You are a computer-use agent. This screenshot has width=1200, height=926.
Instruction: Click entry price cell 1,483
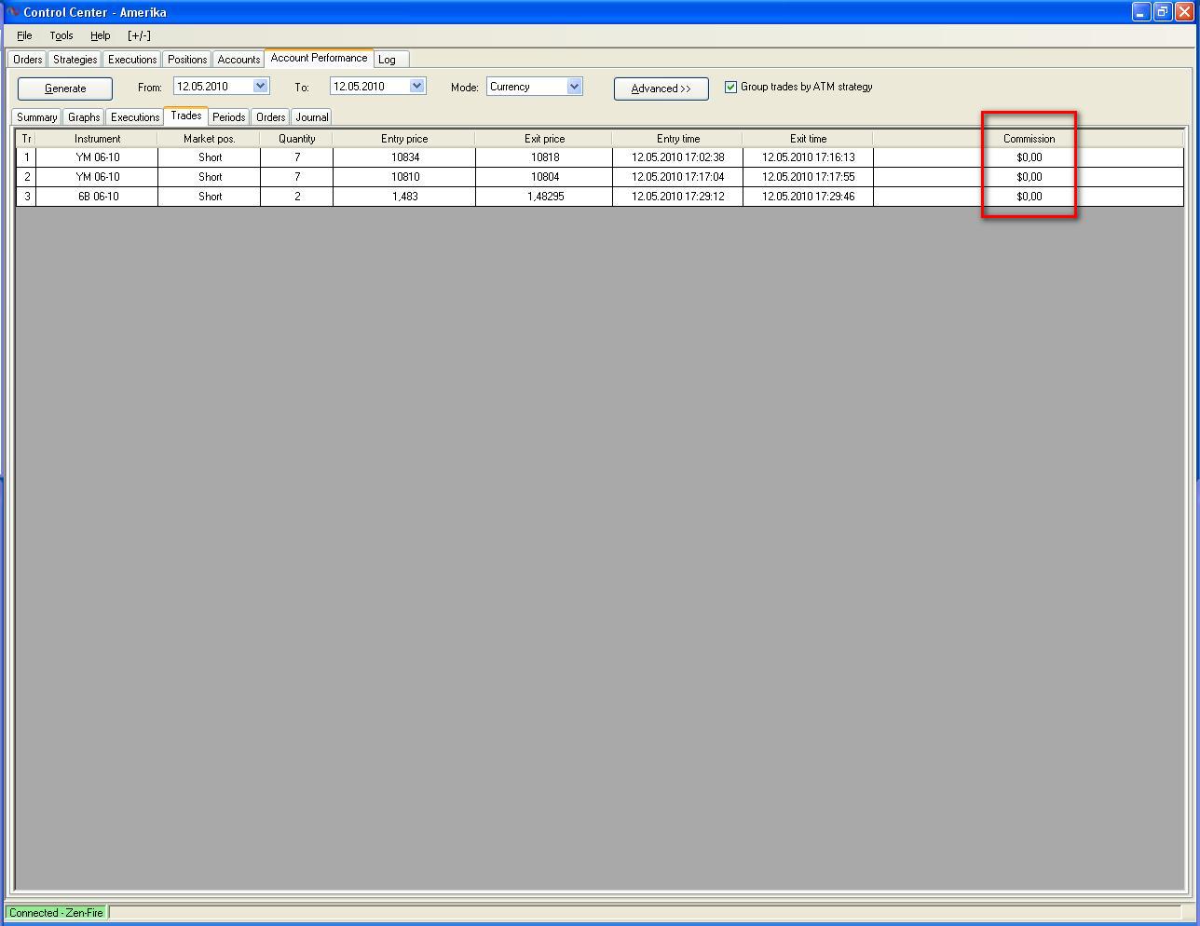pyautogui.click(x=405, y=197)
